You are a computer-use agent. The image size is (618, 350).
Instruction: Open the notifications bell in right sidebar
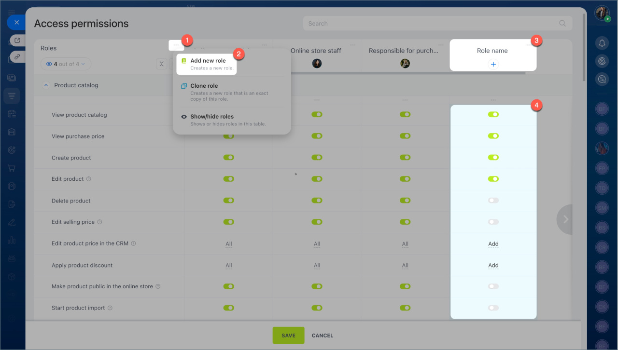[602, 43]
